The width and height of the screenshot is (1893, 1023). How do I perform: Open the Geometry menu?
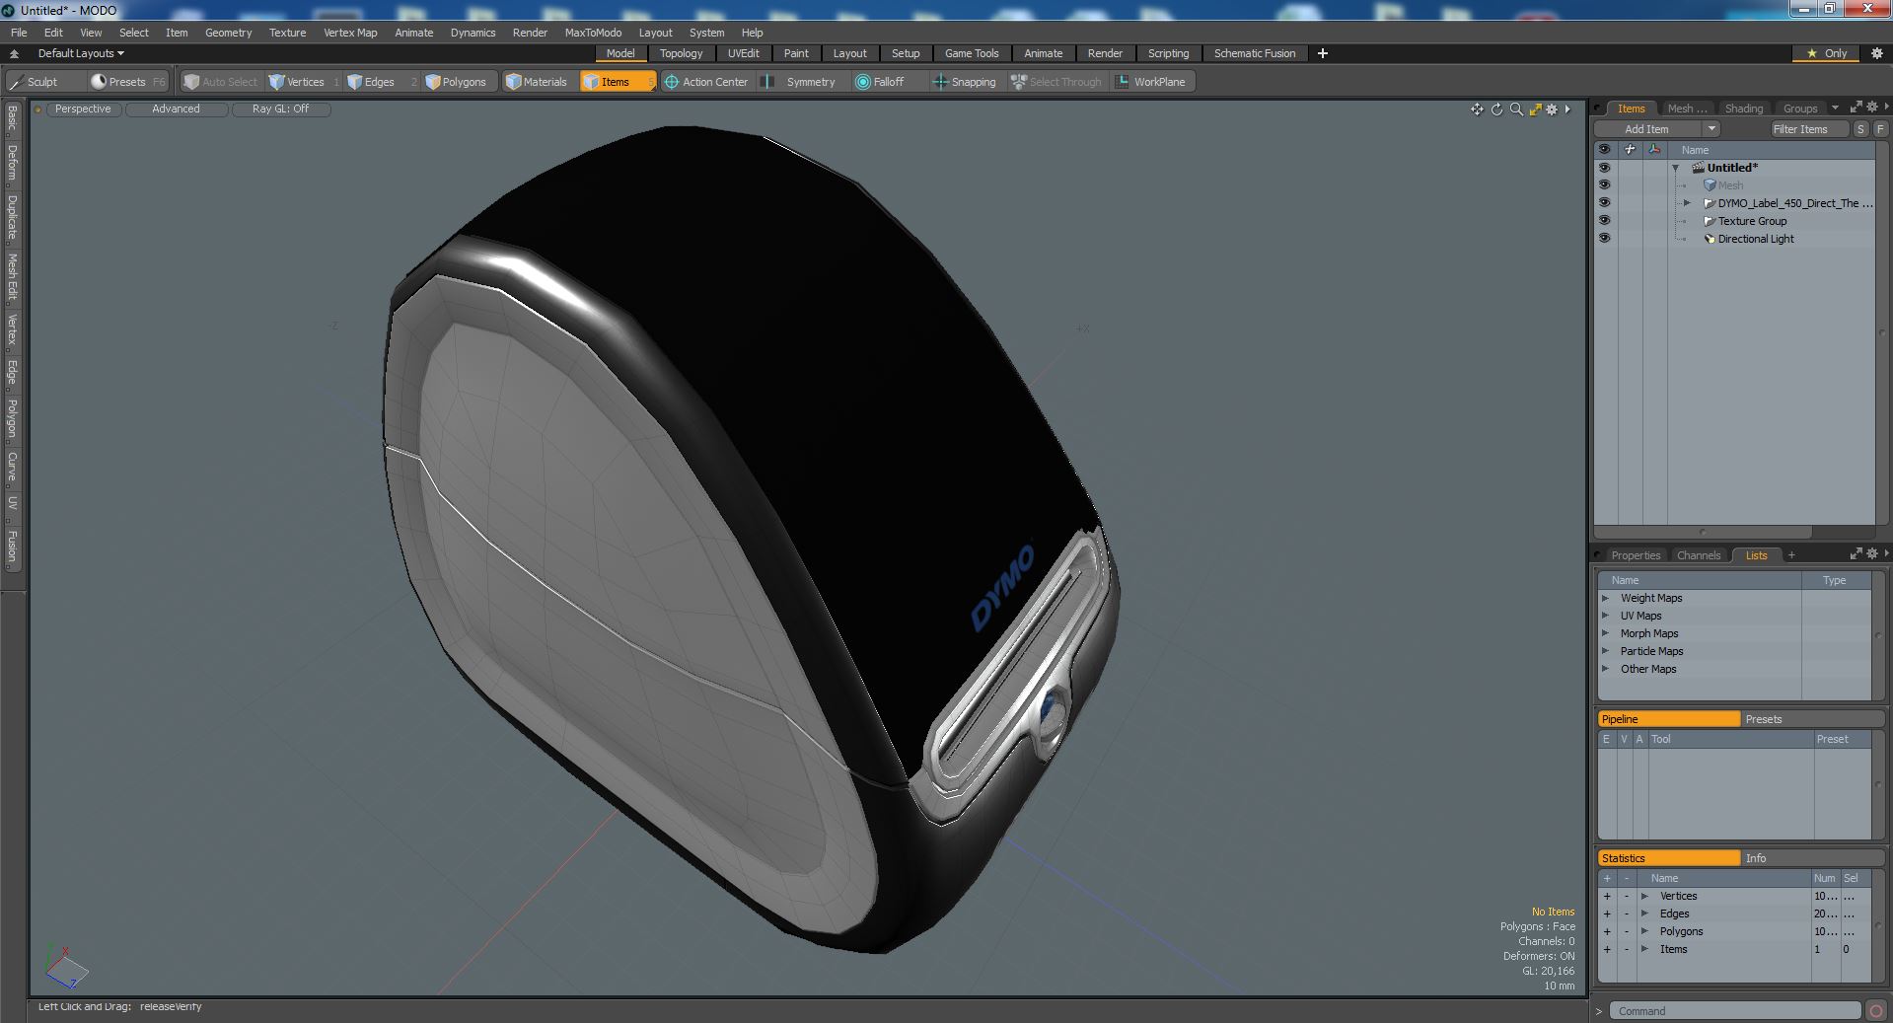tap(228, 33)
